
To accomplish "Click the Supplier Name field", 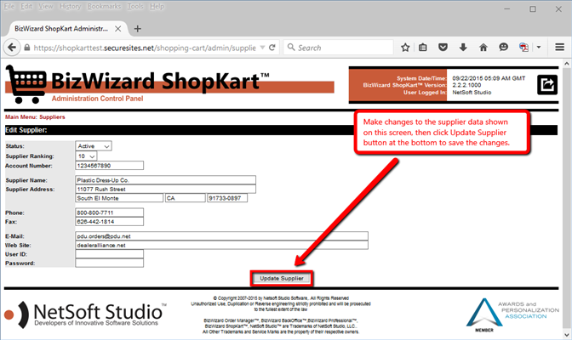I will 166,180.
